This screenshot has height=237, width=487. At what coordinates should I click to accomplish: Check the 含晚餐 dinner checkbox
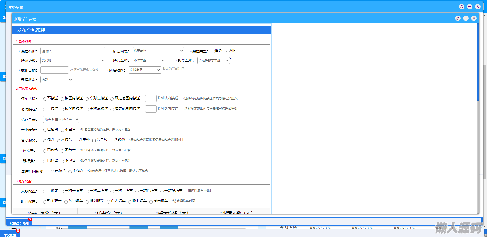pyautogui.click(x=112, y=141)
